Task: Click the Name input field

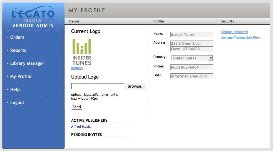Action: tap(192, 34)
